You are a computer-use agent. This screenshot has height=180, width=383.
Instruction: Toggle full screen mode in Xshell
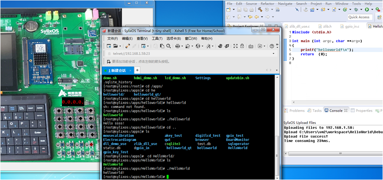pos(236,46)
